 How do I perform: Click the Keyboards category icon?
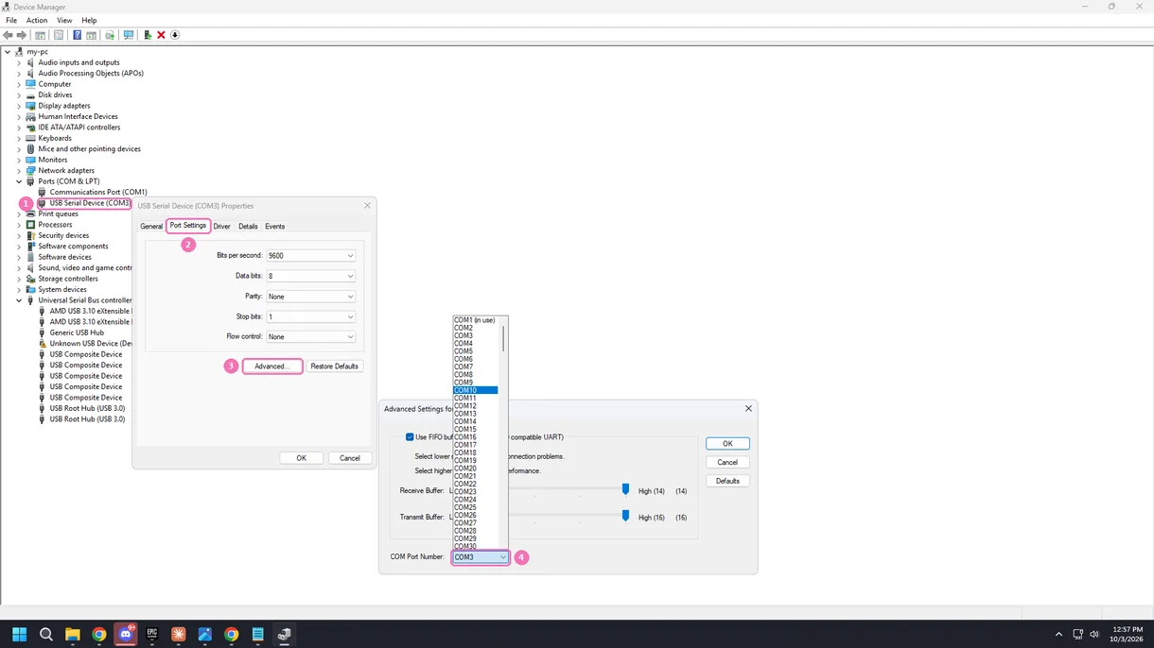pos(30,138)
